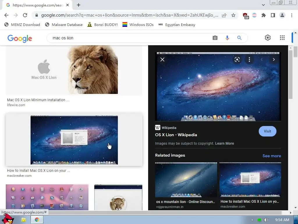The image size is (298, 224).
Task: Open the macbreaker galaxy desktop thumbnail
Action: (x=74, y=140)
